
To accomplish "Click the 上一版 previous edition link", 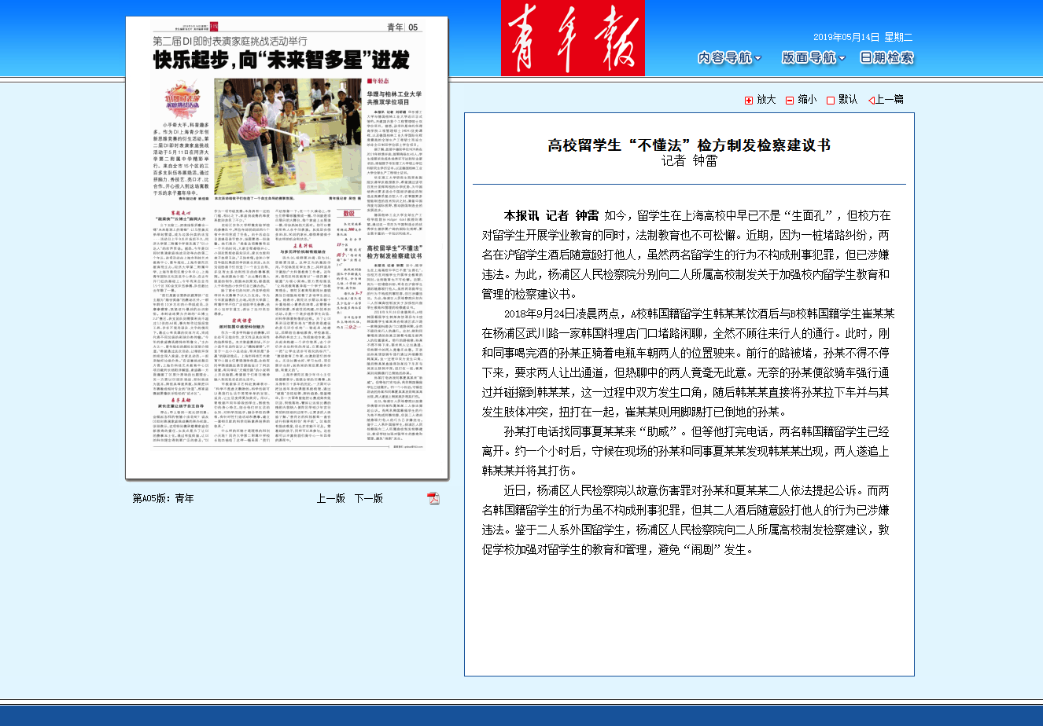I will (330, 497).
